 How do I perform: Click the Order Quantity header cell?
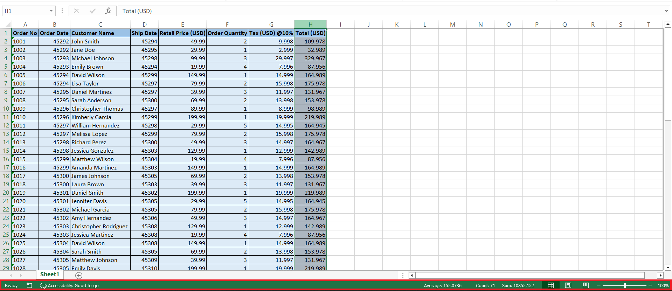227,33
